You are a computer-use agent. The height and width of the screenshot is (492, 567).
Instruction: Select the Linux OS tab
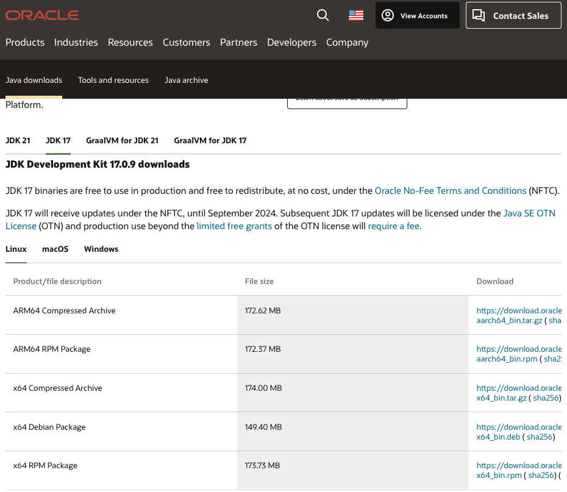[16, 249]
